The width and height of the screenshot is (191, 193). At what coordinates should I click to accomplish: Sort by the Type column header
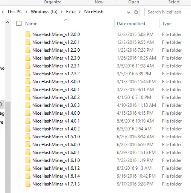pyautogui.click(x=167, y=24)
